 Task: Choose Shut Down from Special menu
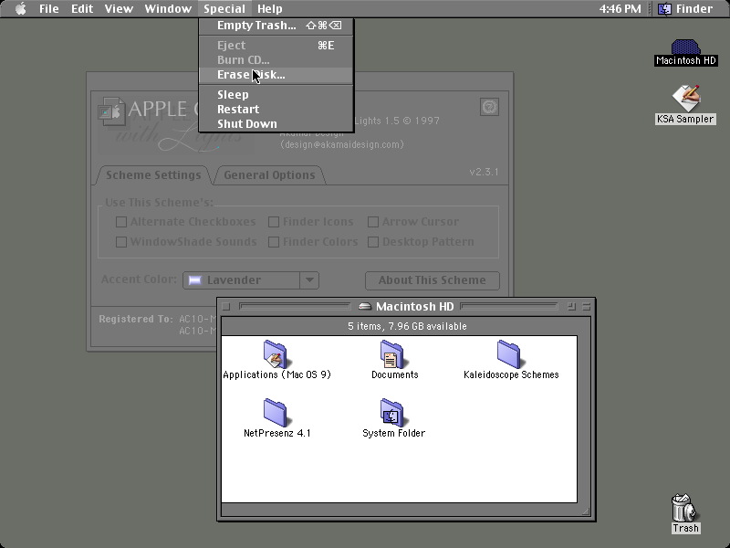click(x=276, y=124)
